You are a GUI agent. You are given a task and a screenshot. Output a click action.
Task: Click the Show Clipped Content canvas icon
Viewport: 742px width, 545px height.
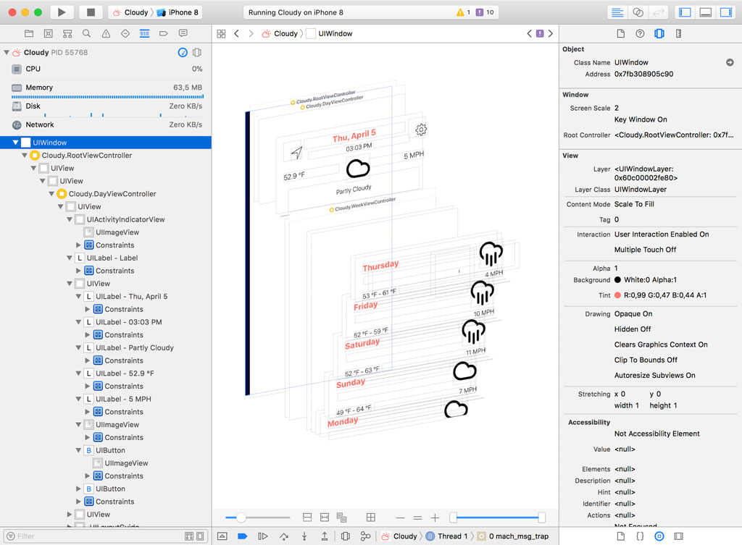(307, 517)
